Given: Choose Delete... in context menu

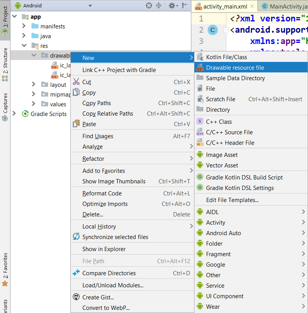Looking at the screenshot, I should click(132, 214).
